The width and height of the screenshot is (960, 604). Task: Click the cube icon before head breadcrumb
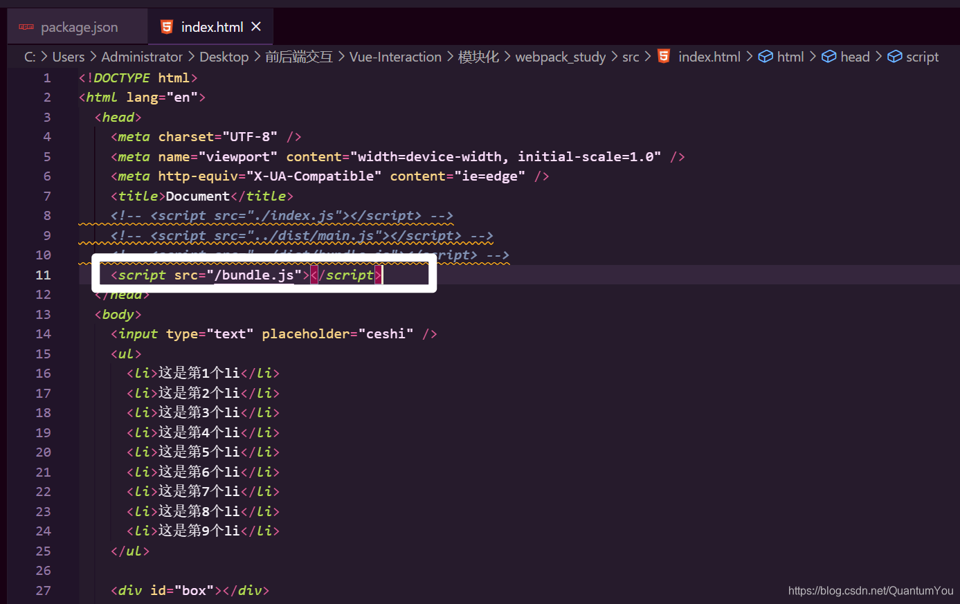tap(829, 57)
